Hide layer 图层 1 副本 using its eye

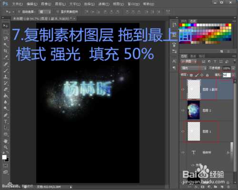click(x=183, y=90)
